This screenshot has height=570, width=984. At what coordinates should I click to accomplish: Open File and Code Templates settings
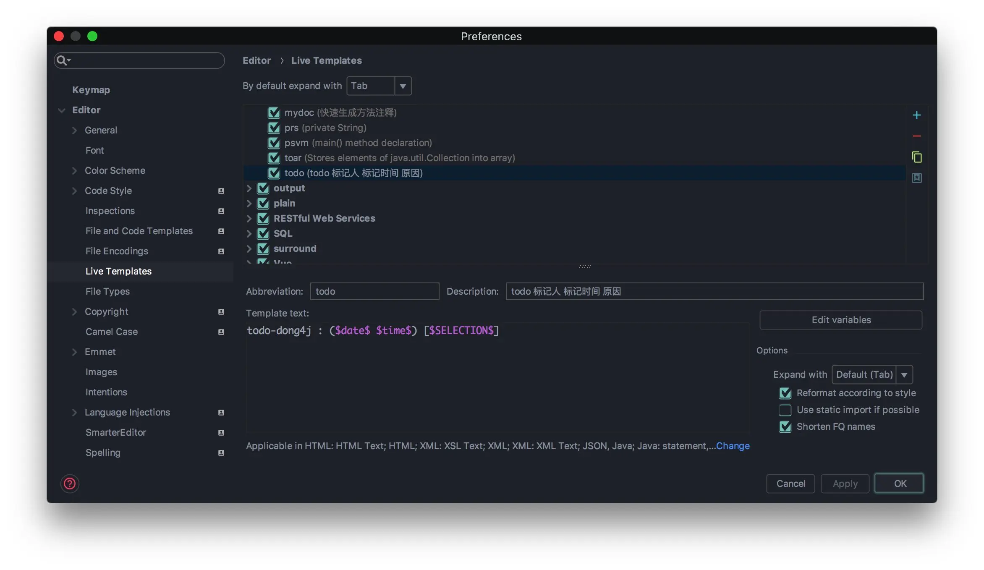pyautogui.click(x=139, y=231)
